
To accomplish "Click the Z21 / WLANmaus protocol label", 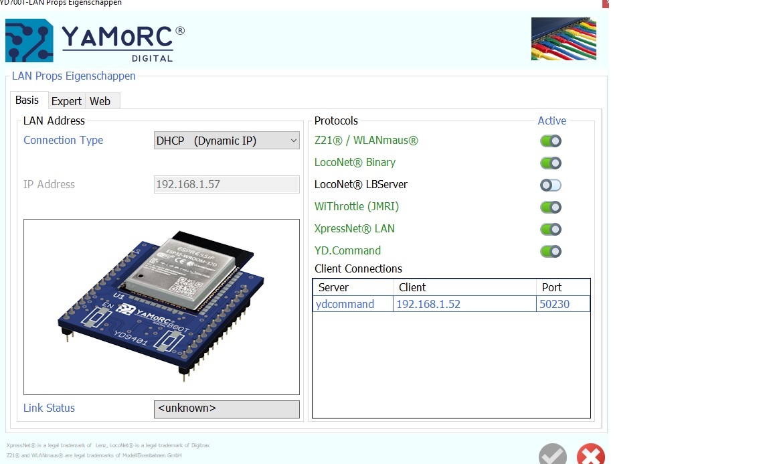I will pyautogui.click(x=366, y=140).
